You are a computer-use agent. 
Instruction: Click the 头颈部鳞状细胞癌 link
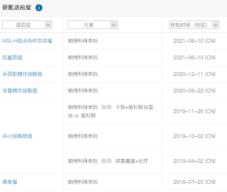[22, 74]
